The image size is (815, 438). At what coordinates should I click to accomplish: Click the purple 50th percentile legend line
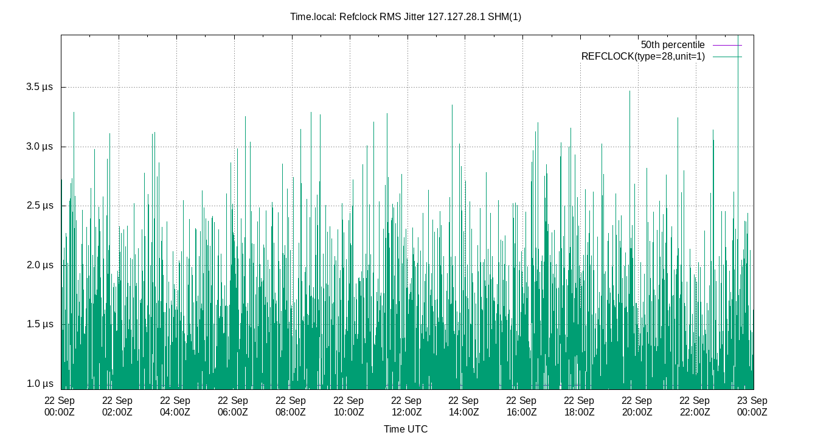coord(727,45)
